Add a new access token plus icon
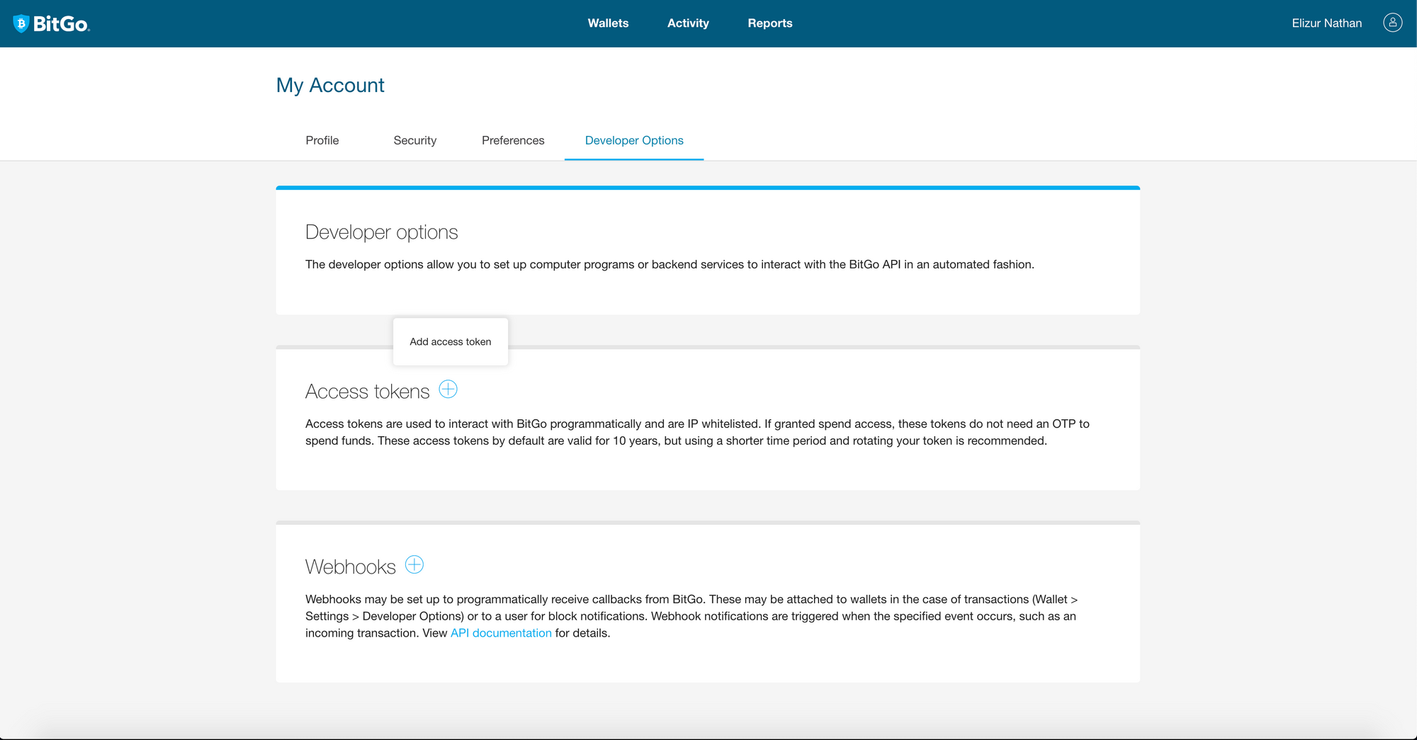The image size is (1417, 740). 448,389
